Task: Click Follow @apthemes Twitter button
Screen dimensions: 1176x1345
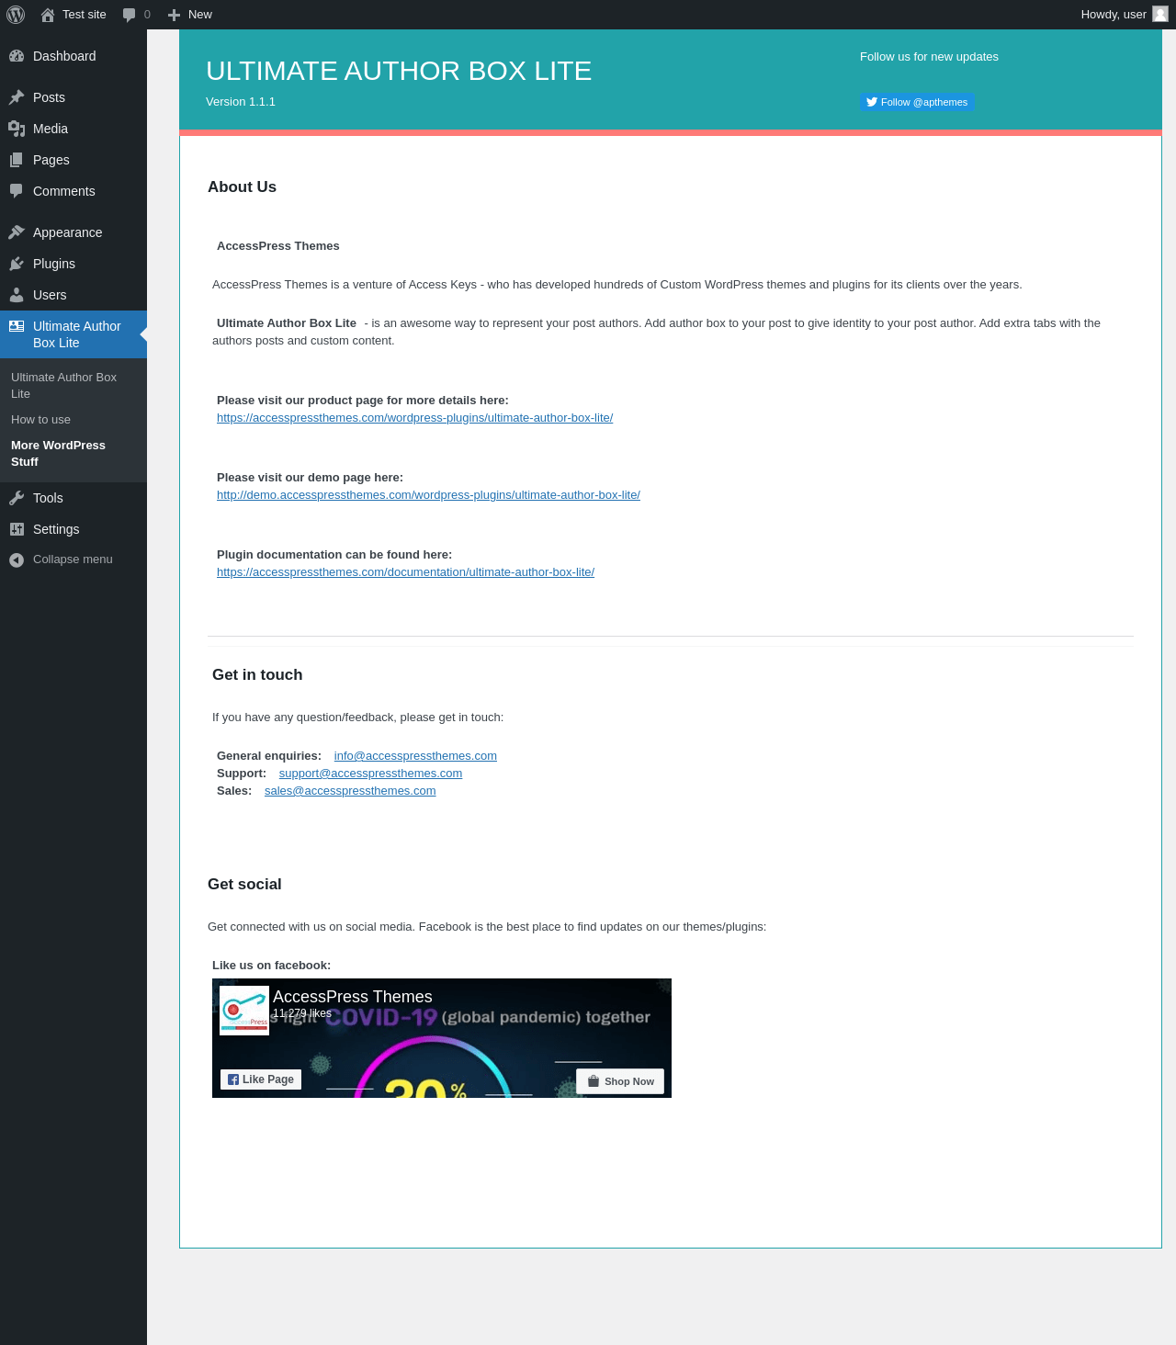Action: pyautogui.click(x=917, y=102)
